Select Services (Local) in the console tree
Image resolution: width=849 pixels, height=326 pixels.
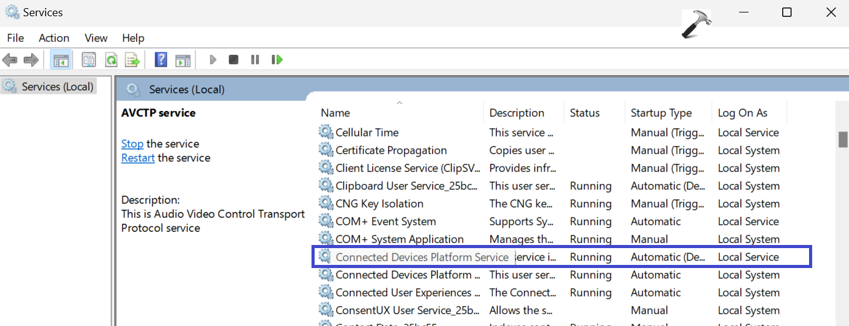point(57,87)
